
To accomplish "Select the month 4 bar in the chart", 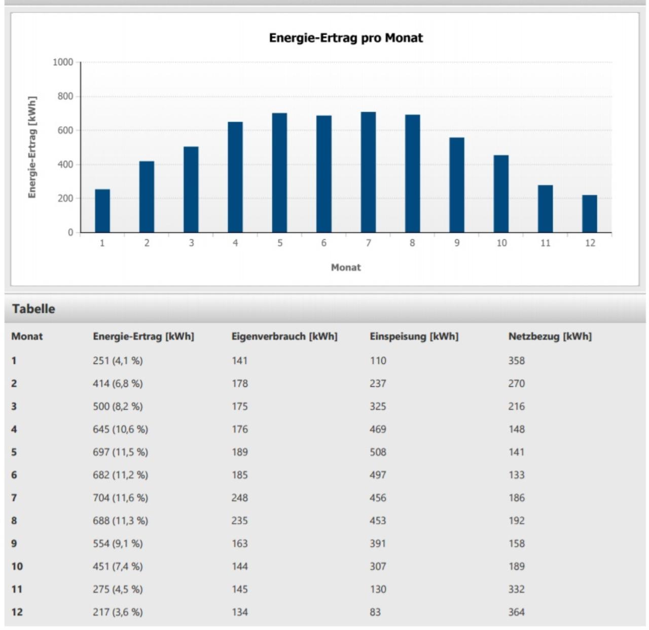I will 235,177.
